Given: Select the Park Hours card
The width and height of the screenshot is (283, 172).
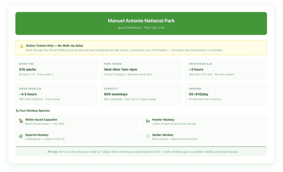Looking at the screenshot, I should (x=141, y=69).
